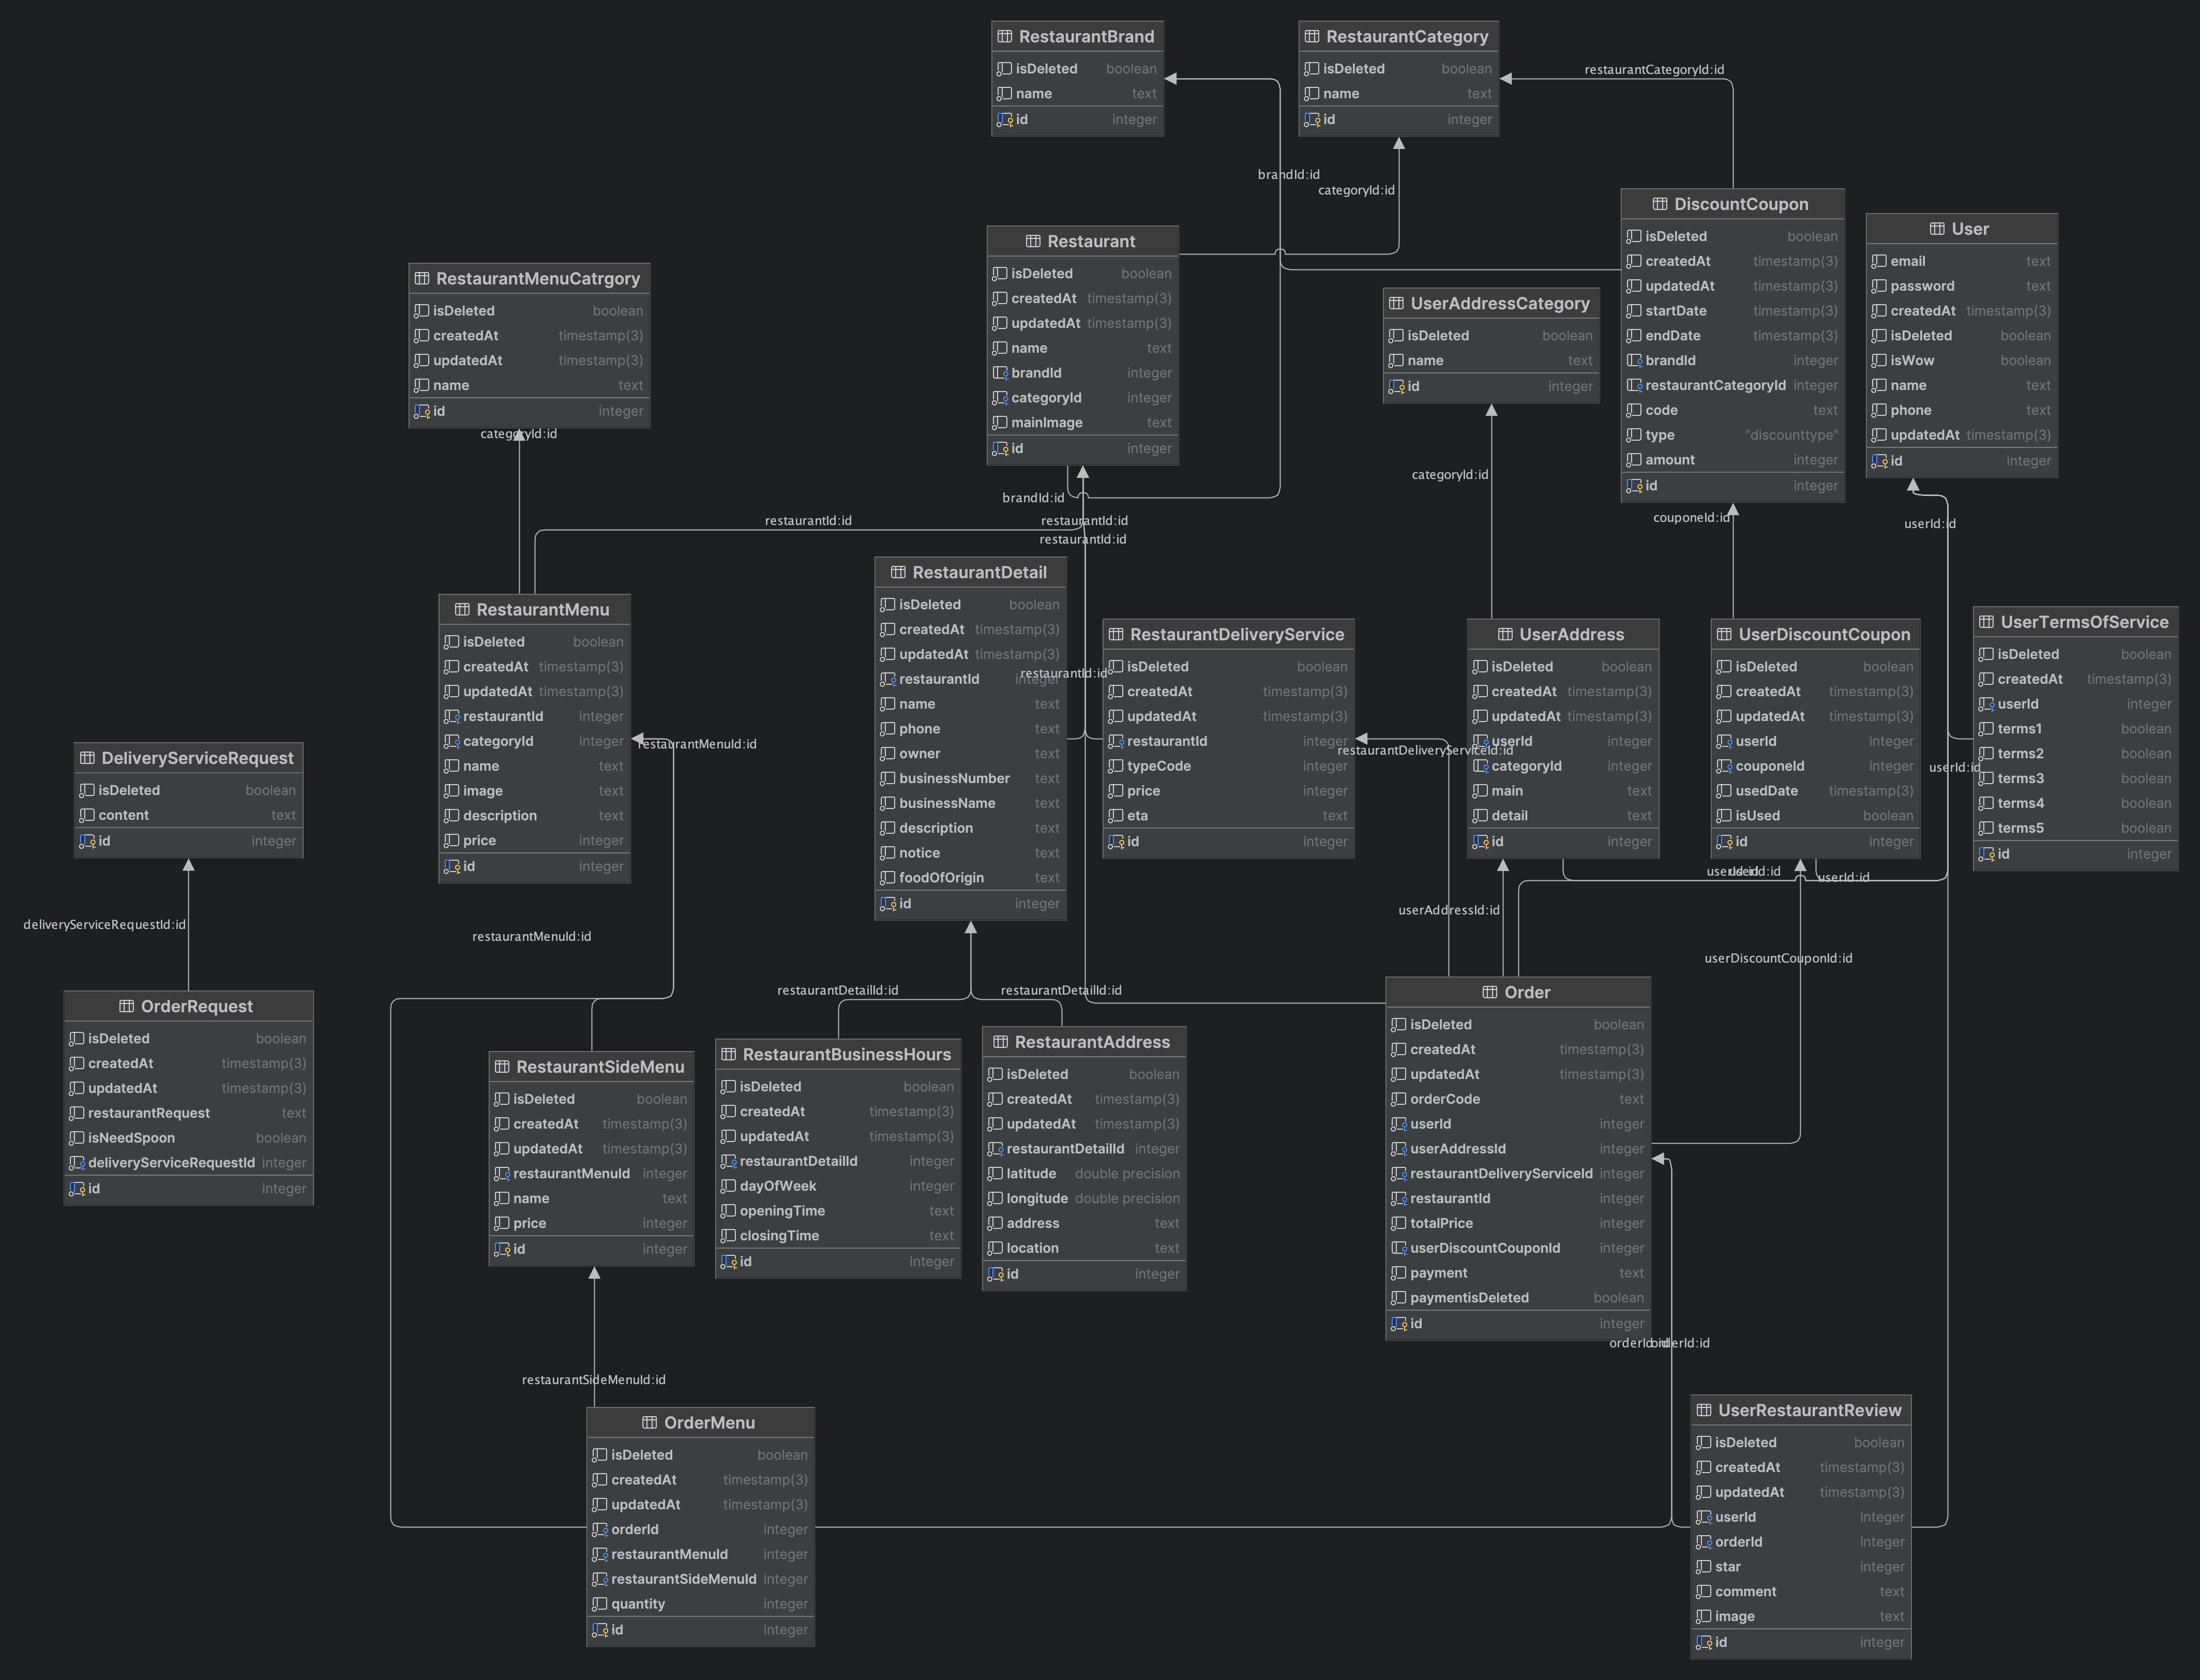Select the paymentisDeleted row in Order
The height and width of the screenshot is (1680, 2200).
coord(1468,1298)
